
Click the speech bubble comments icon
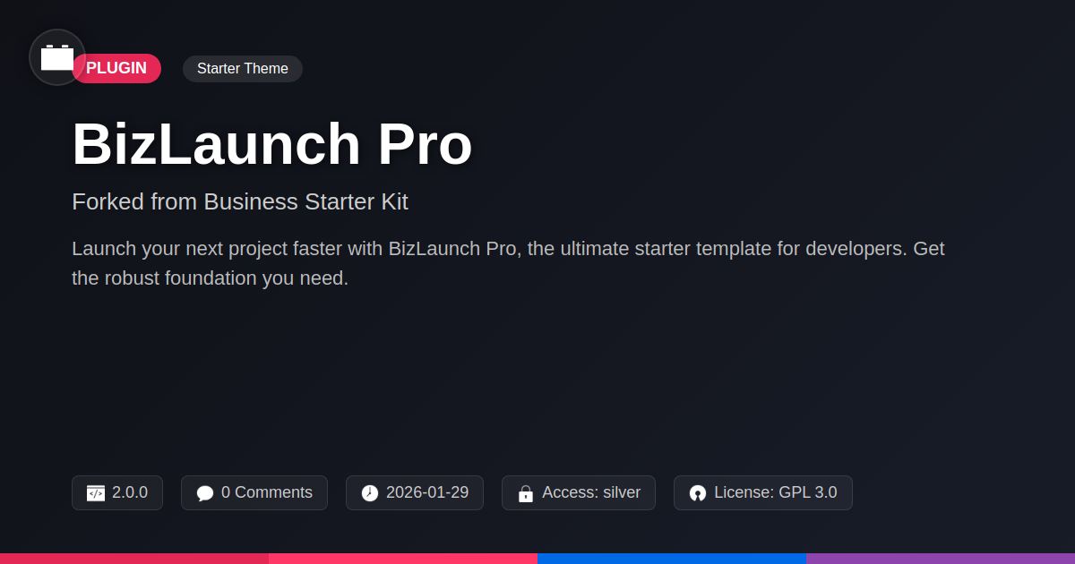click(205, 493)
